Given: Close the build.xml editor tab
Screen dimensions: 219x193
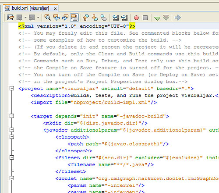Looking at the screenshot, I should point(55,9).
